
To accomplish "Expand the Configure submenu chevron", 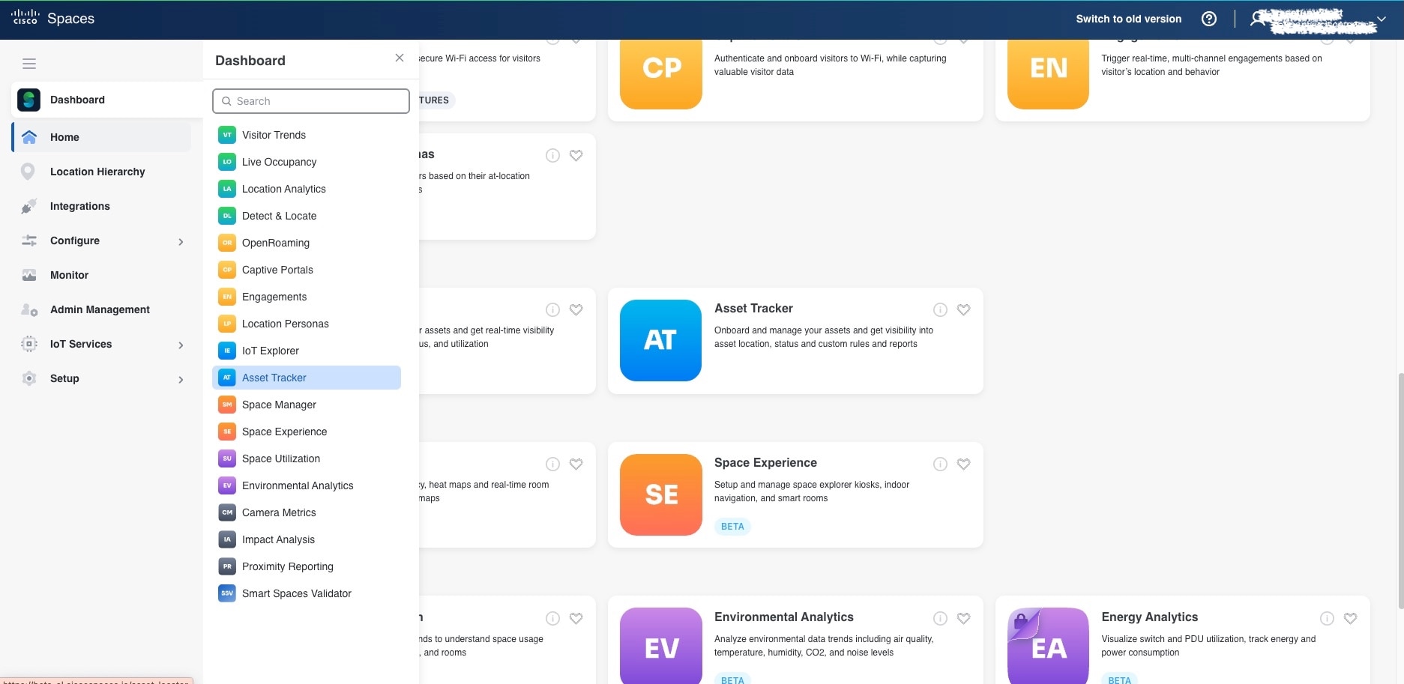I will pyautogui.click(x=181, y=241).
